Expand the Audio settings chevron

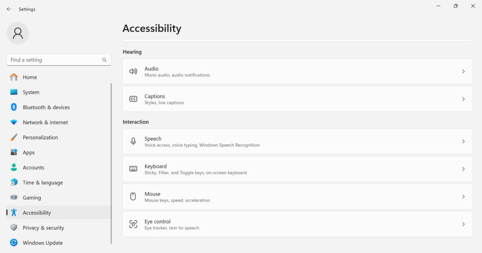pos(463,71)
